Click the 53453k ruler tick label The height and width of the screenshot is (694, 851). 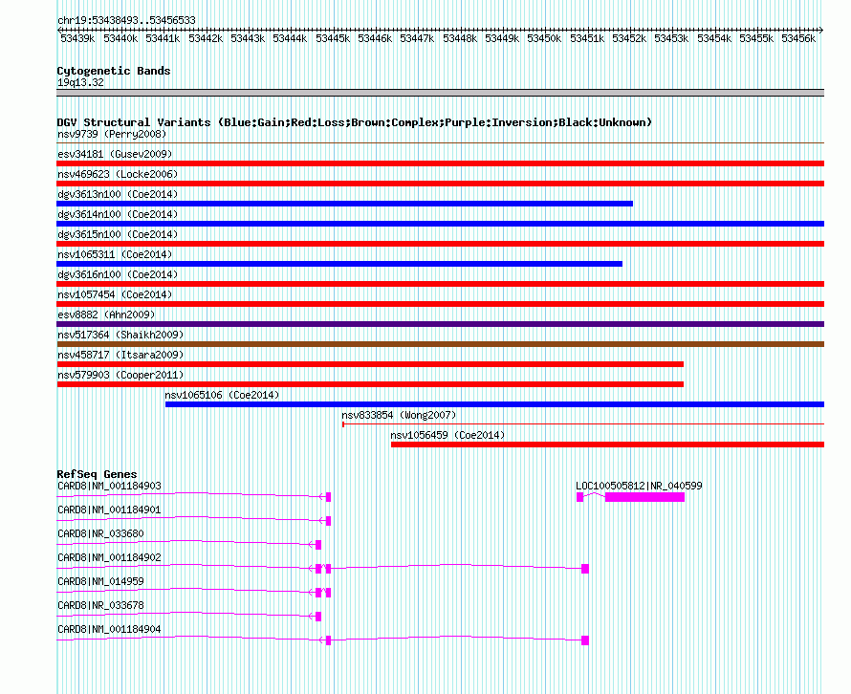pos(671,38)
